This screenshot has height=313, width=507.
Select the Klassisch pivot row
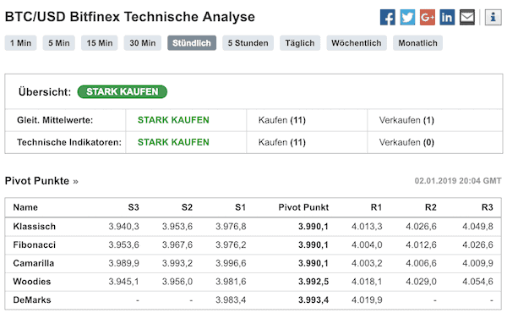tap(253, 227)
